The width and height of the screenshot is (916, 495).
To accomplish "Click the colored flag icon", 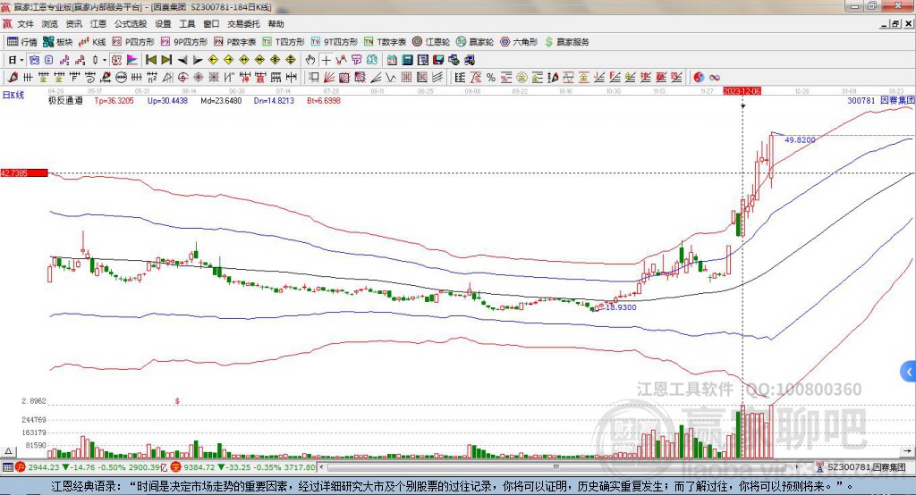I will pos(132,60).
